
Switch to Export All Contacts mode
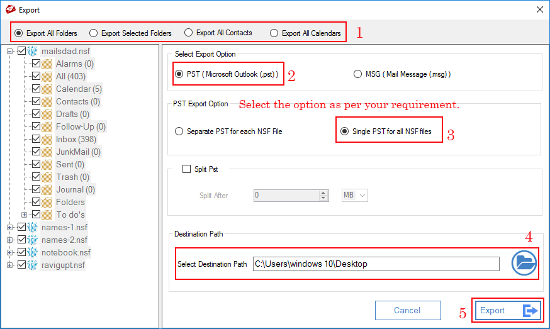pyautogui.click(x=188, y=33)
